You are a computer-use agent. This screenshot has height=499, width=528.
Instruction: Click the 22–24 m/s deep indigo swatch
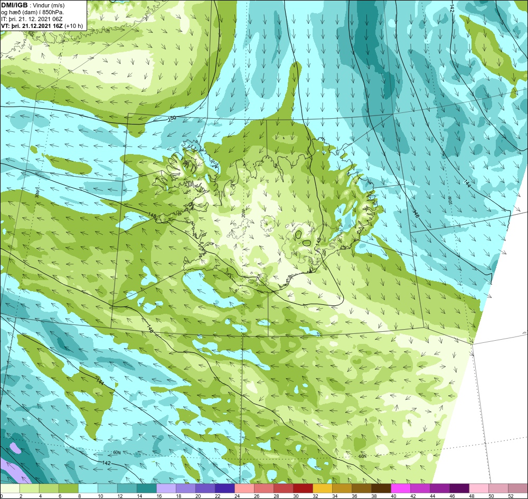(225, 488)
